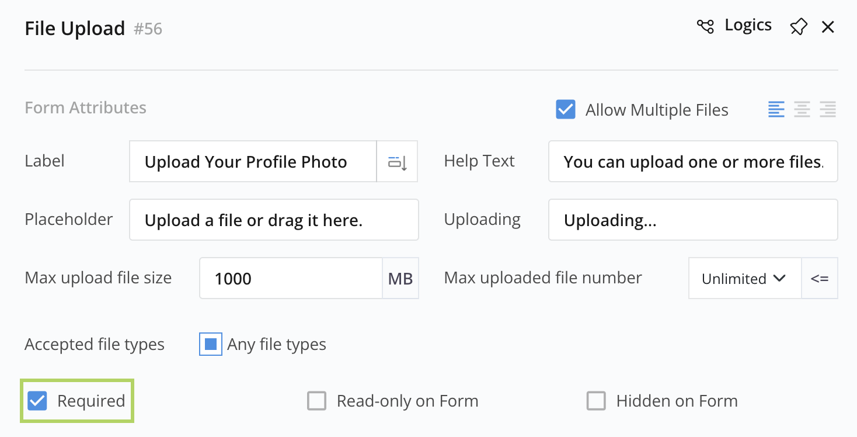The width and height of the screenshot is (857, 437).
Task: Edit the Label text field
Action: pyautogui.click(x=252, y=162)
